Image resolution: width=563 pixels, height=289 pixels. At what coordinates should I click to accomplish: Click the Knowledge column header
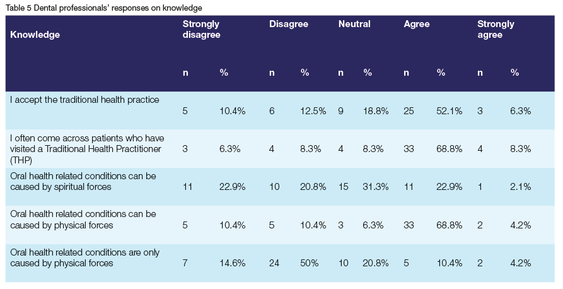coord(35,35)
